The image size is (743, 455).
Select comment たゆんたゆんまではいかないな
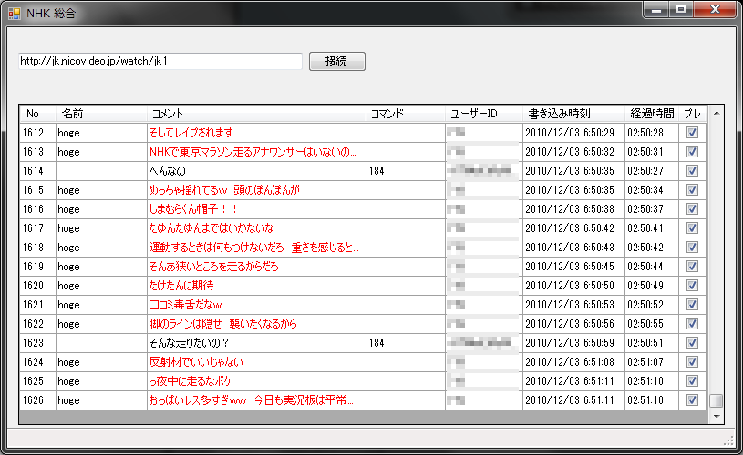pos(212,228)
